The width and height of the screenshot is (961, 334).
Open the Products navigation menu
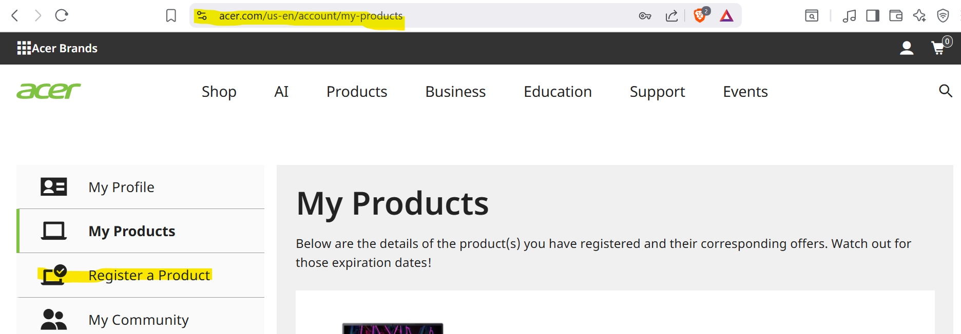357,92
